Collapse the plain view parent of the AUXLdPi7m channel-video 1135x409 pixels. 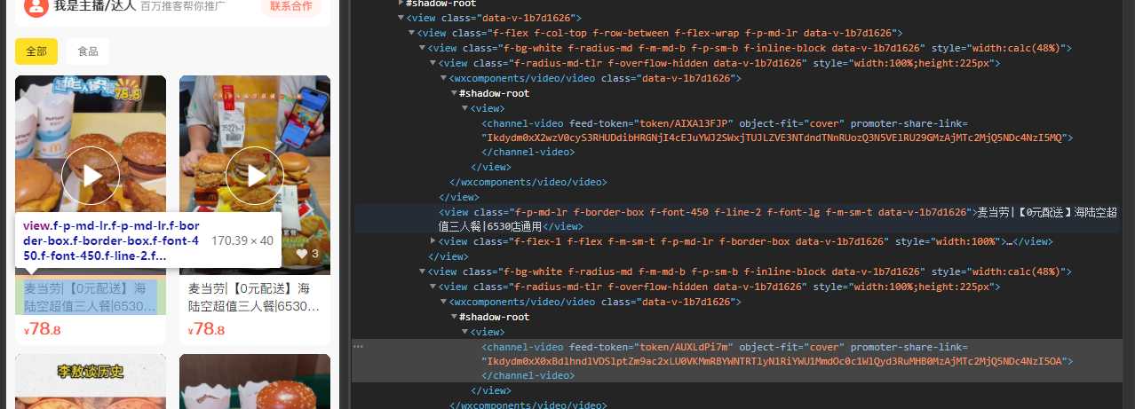point(464,332)
